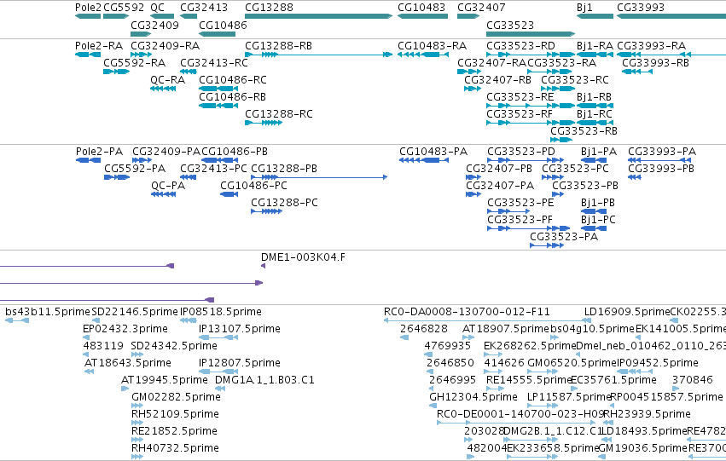
Task: Select EST SD22146.5prime
Action: 135,312
